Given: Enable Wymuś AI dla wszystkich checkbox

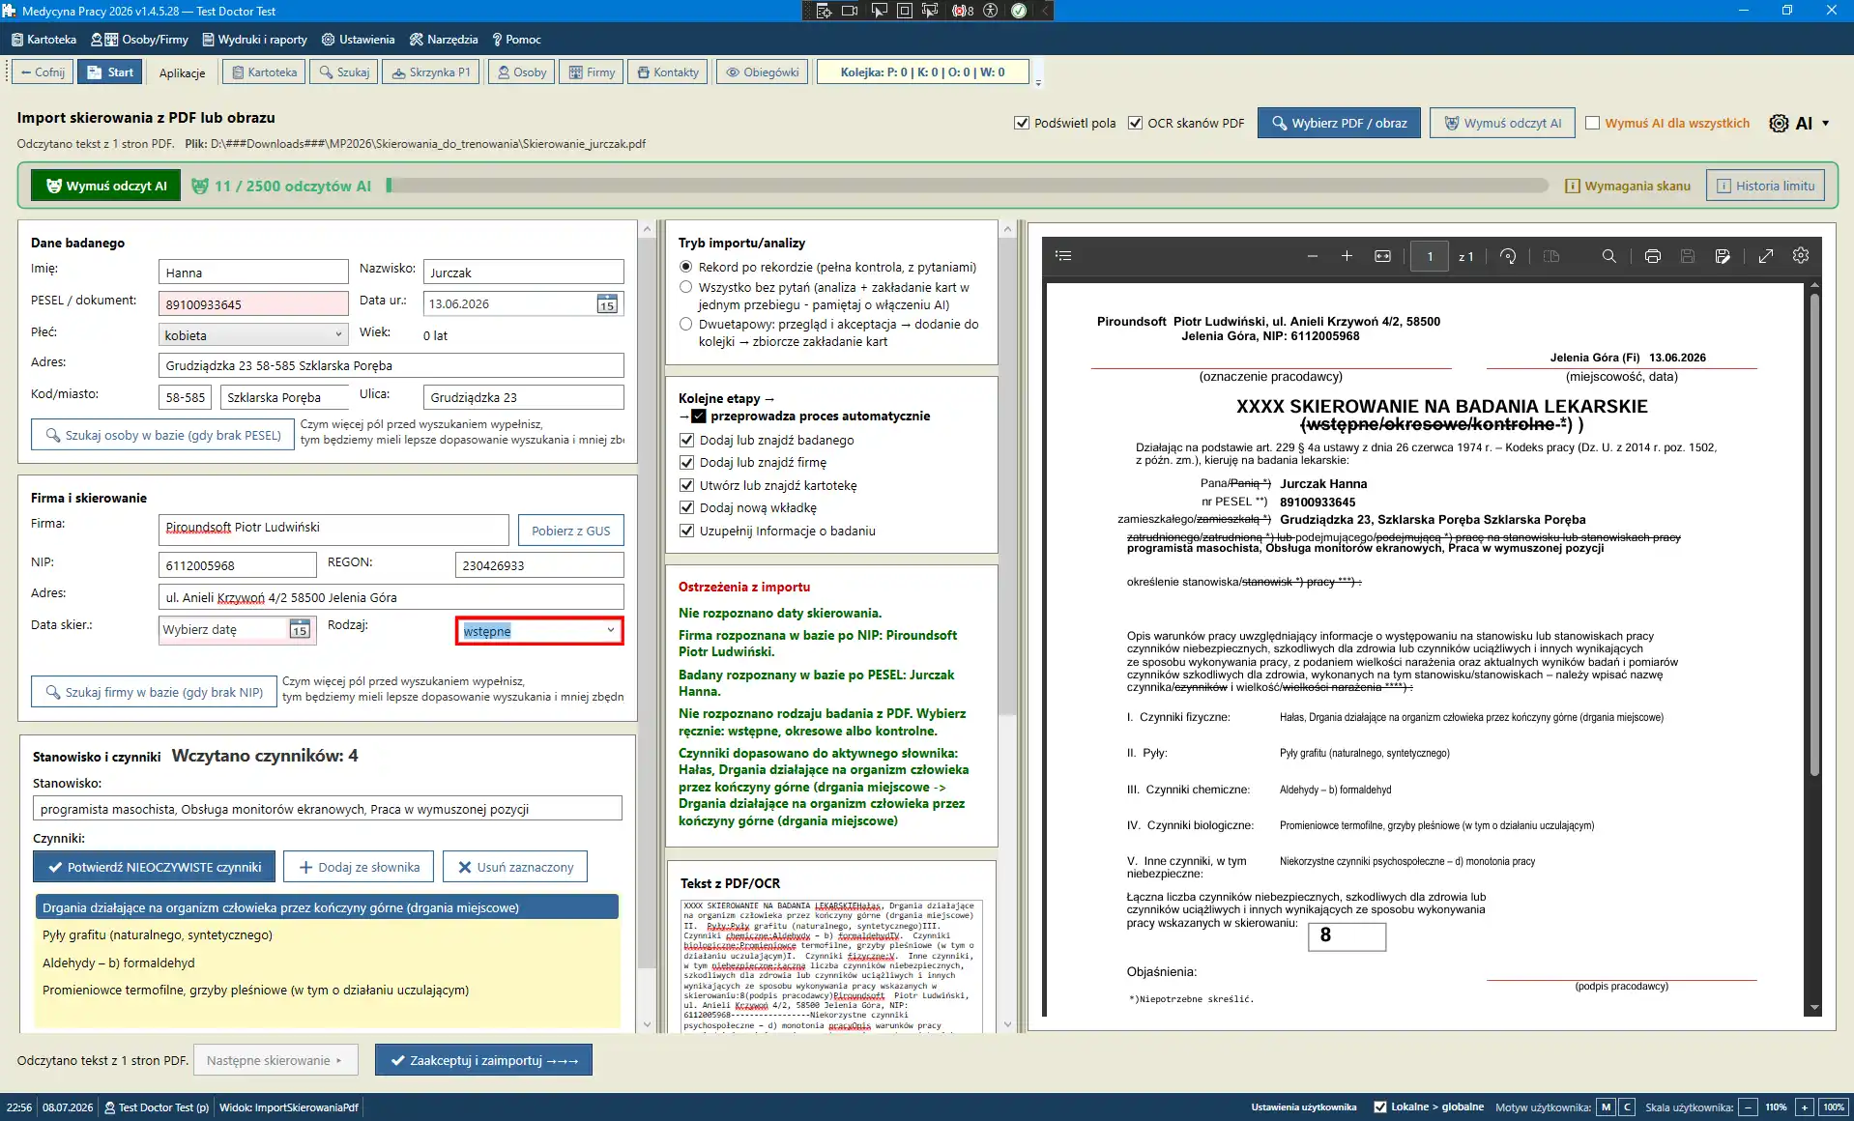Looking at the screenshot, I should (x=1593, y=123).
